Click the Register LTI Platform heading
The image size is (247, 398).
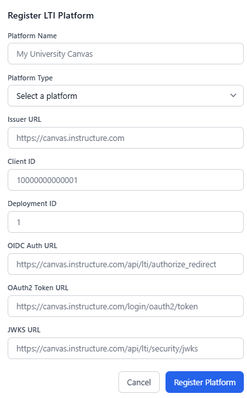(x=51, y=15)
